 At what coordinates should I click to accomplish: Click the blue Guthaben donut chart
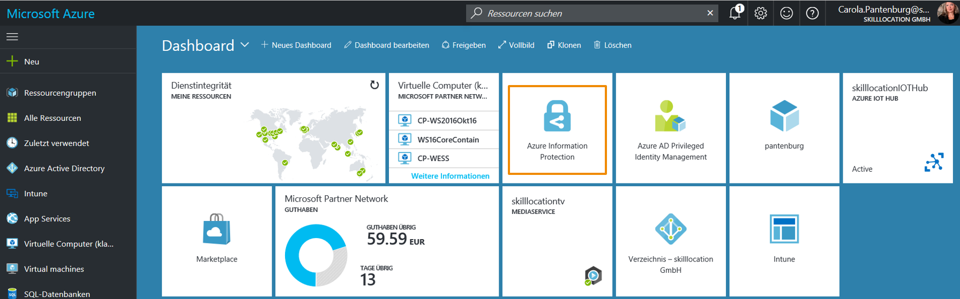(300, 241)
